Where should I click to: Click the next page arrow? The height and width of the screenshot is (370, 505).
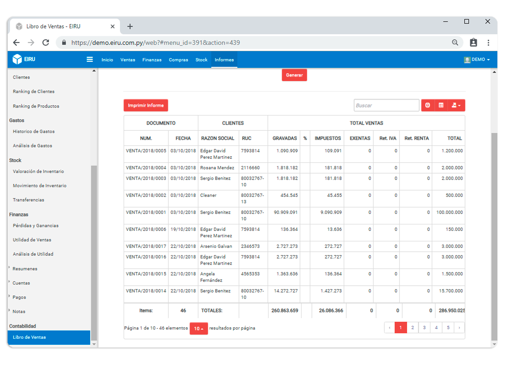tap(459, 328)
